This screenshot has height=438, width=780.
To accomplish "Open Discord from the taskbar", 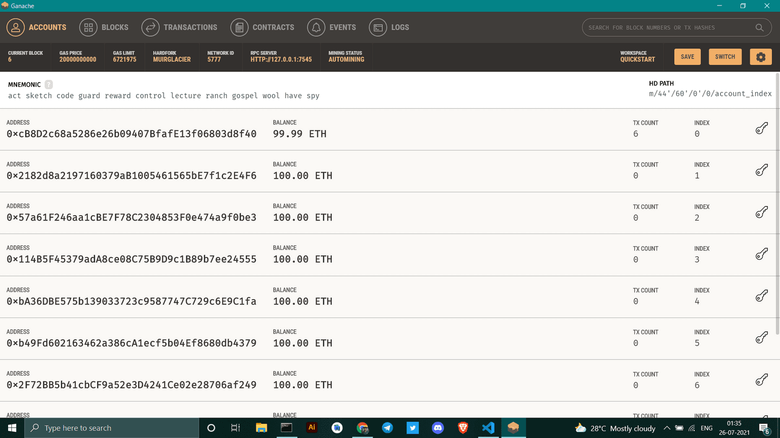I will (438, 428).
